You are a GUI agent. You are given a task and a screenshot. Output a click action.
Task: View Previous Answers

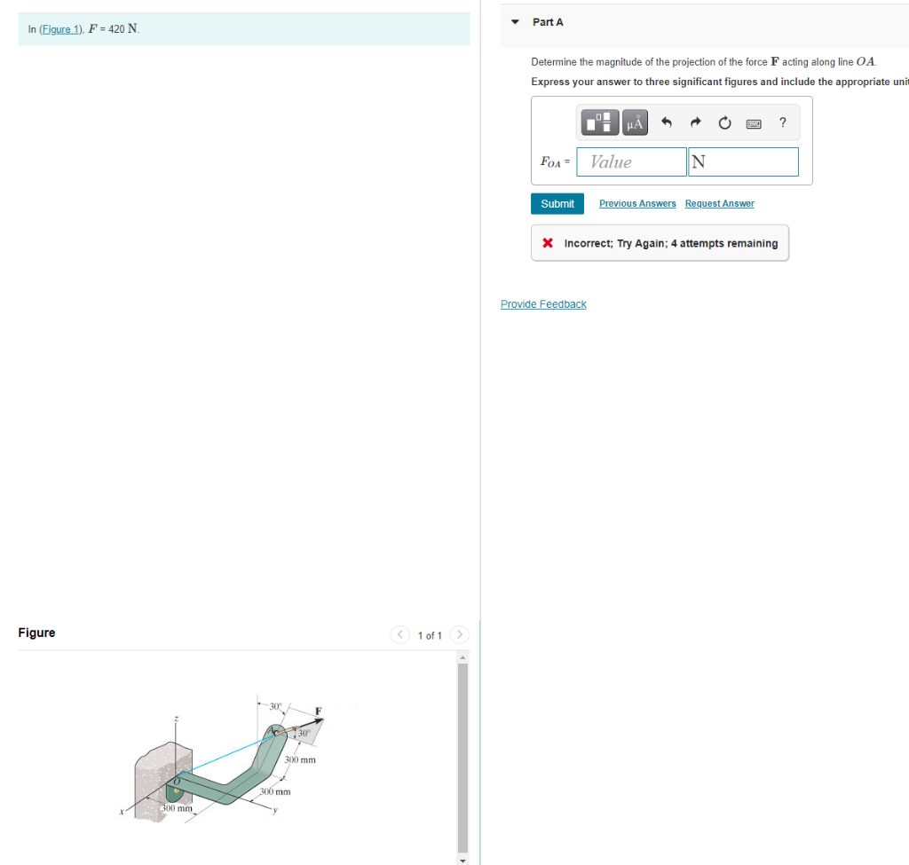637,203
